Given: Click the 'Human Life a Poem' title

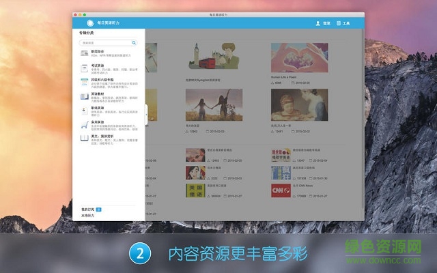Looking at the screenshot, I should pos(283,77).
